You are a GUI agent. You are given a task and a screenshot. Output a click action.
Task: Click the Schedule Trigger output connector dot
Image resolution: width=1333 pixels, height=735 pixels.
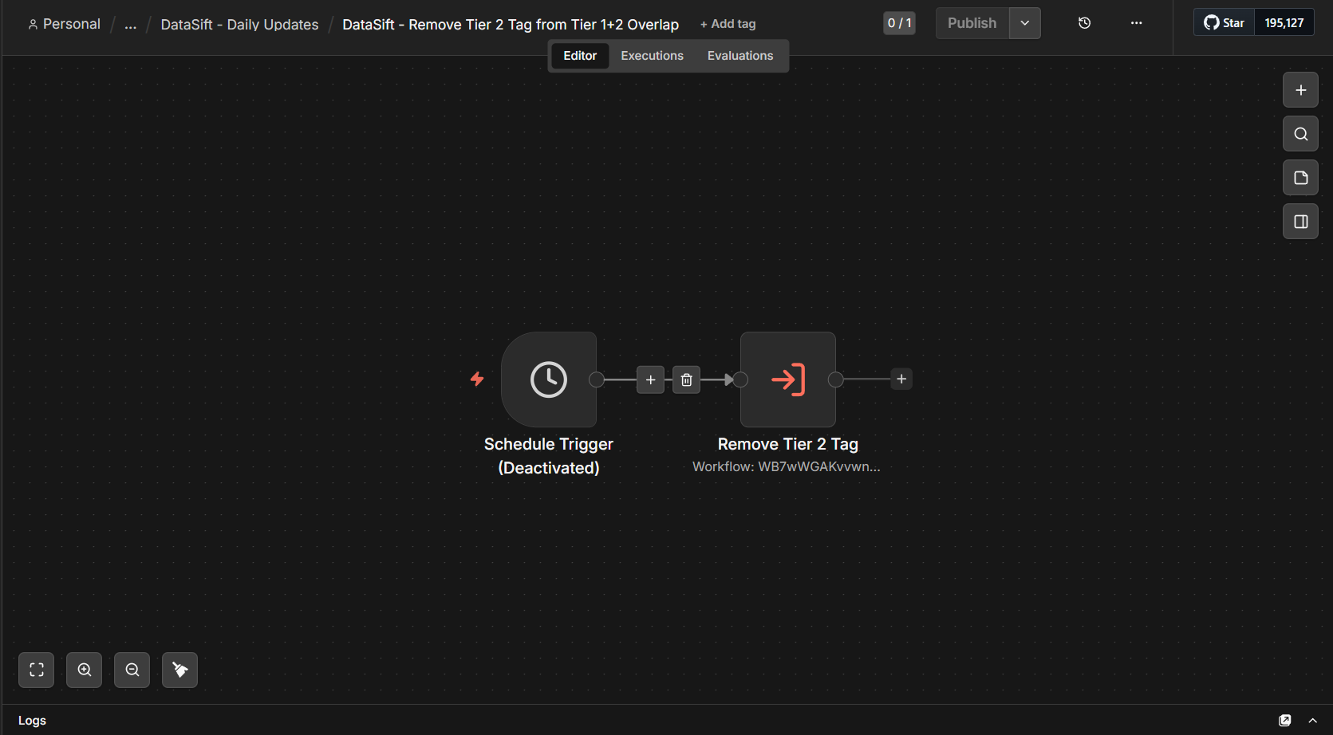pos(596,379)
